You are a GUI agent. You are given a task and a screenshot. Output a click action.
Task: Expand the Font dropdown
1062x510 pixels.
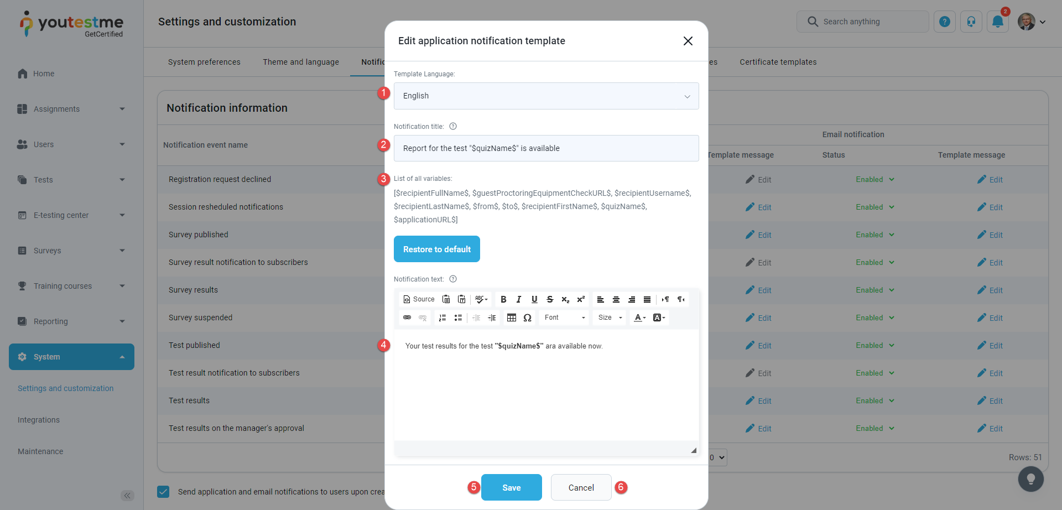[564, 318]
